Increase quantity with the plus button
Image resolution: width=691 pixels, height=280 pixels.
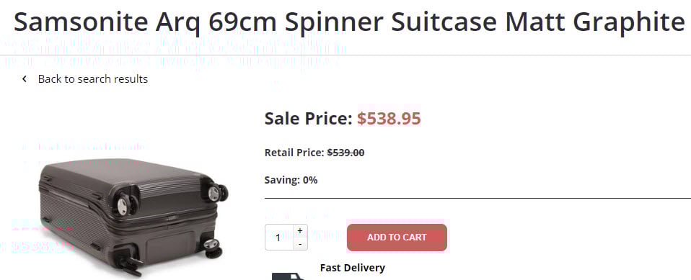(x=300, y=231)
